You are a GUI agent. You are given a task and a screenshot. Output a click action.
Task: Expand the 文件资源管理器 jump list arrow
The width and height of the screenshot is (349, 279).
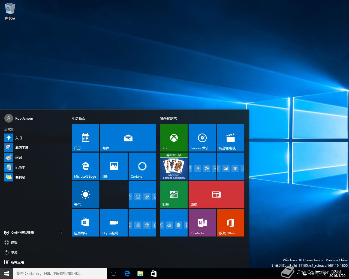(61, 233)
